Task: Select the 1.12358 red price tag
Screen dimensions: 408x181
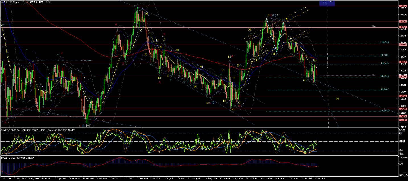Action: (x=403, y=77)
